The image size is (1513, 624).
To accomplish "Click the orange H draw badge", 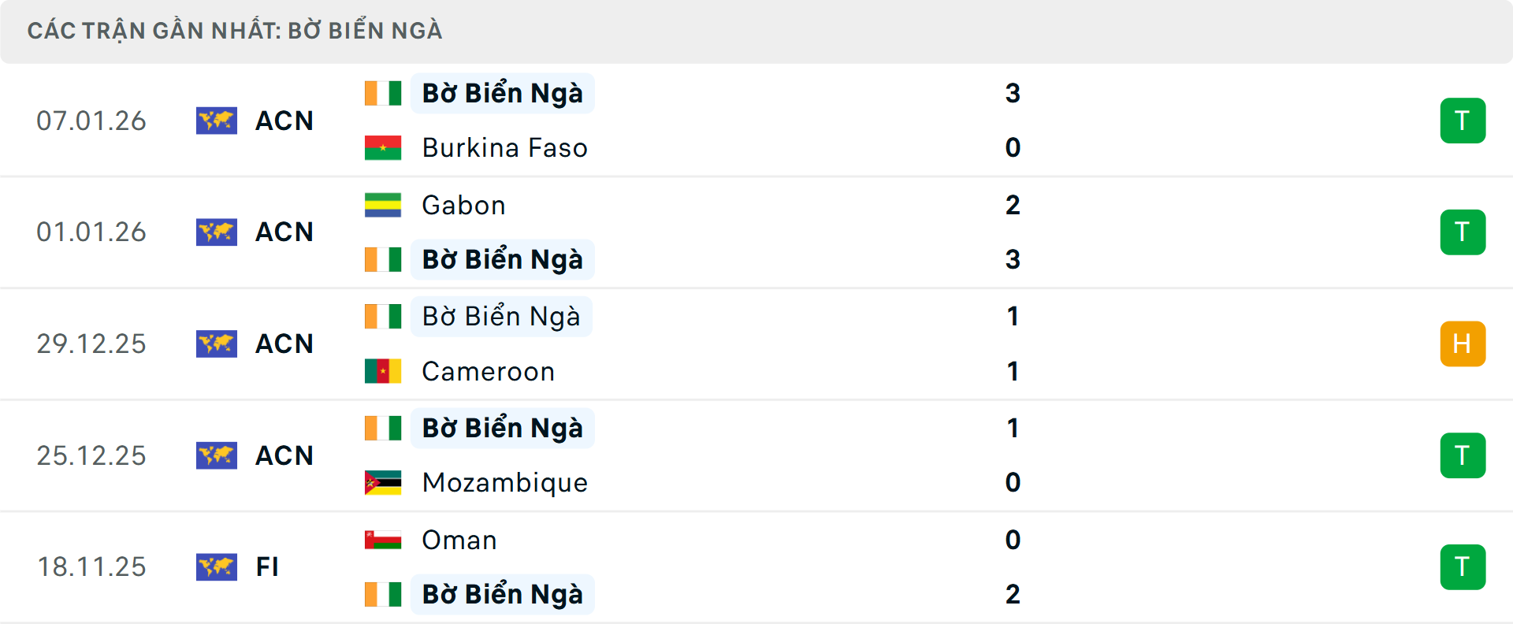I will coord(1463,344).
